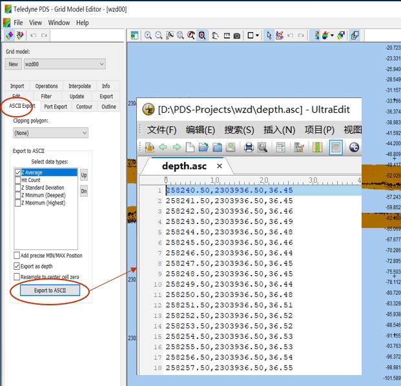This screenshot has width=401, height=386.
Task: Select the arrow pointer tool
Action: pos(269,36)
